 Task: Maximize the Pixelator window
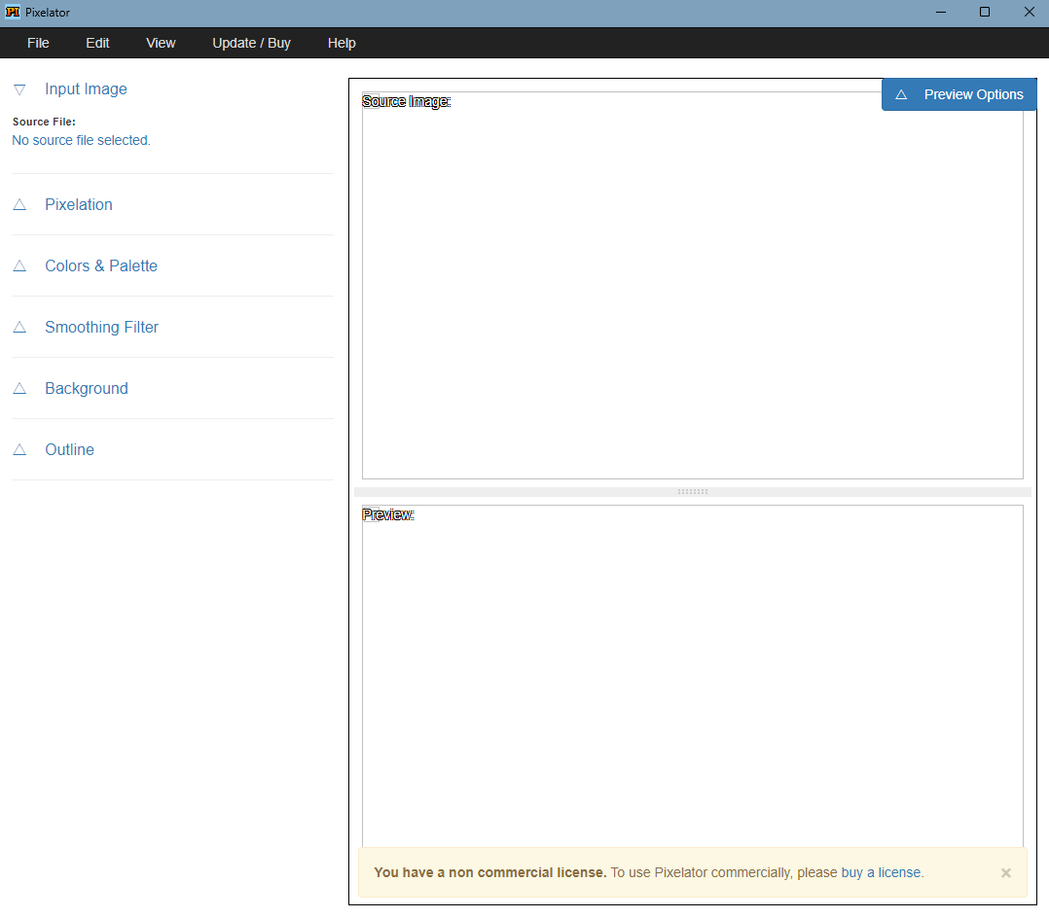[x=984, y=13]
